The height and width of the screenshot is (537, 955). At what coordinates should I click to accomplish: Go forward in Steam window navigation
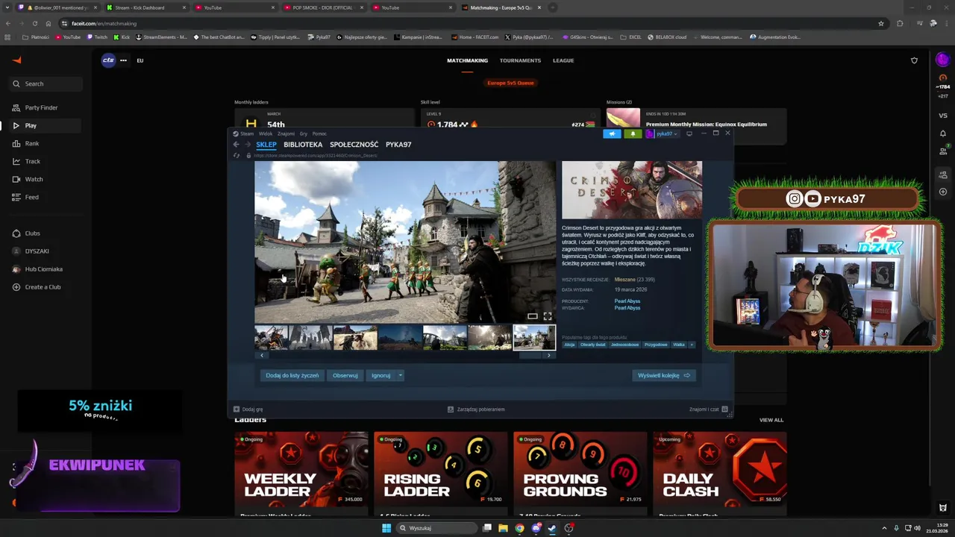(x=247, y=145)
